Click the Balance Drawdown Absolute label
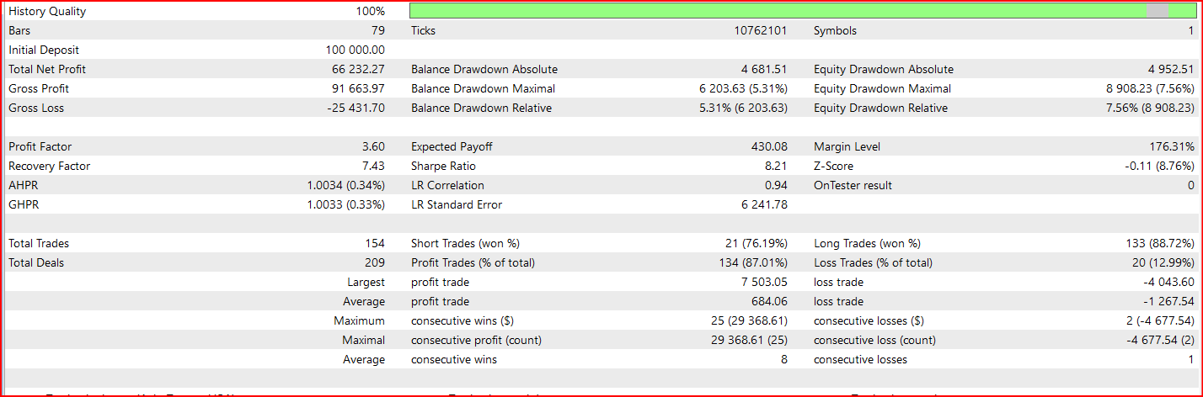Image resolution: width=1203 pixels, height=397 pixels. coord(484,70)
